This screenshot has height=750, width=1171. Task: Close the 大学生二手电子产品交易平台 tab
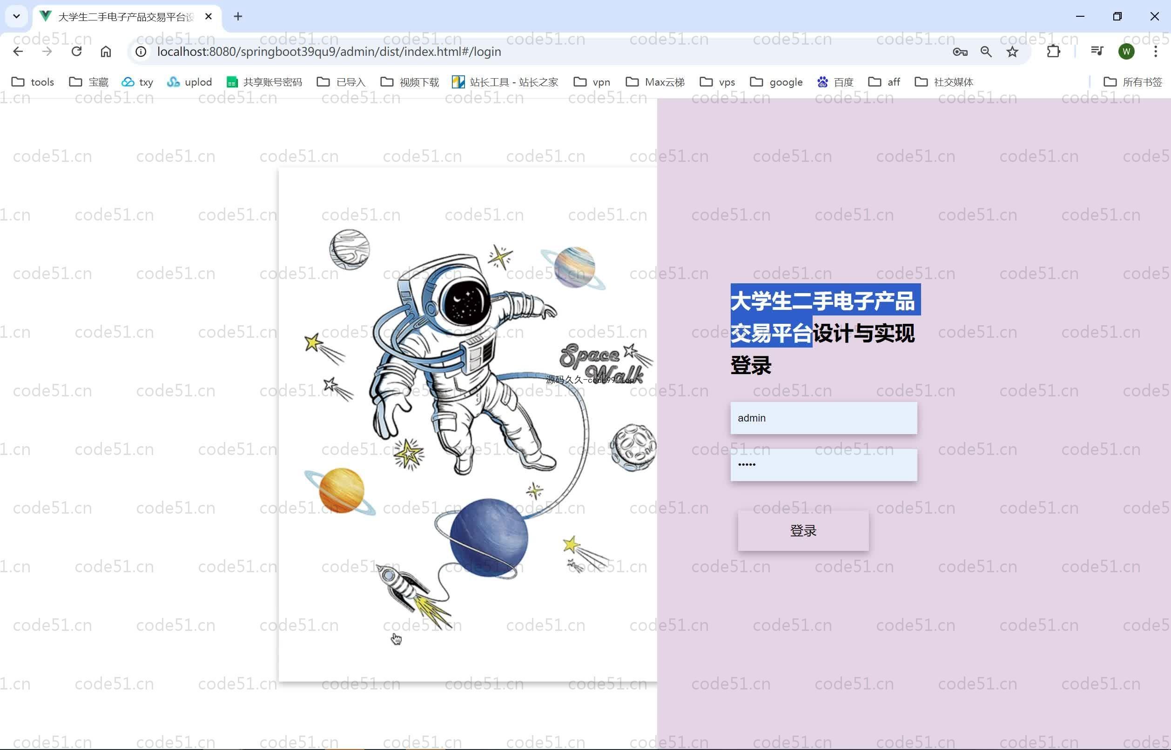pyautogui.click(x=209, y=17)
